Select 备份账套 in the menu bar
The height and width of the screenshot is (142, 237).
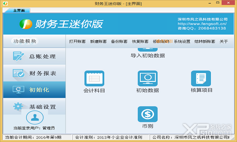(119, 41)
